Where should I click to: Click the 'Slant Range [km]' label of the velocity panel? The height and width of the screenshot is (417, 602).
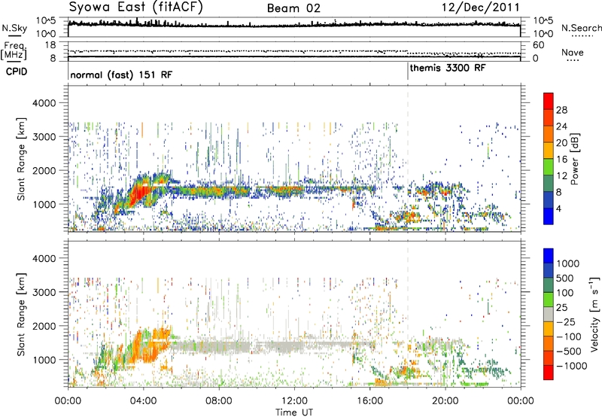click(x=21, y=314)
